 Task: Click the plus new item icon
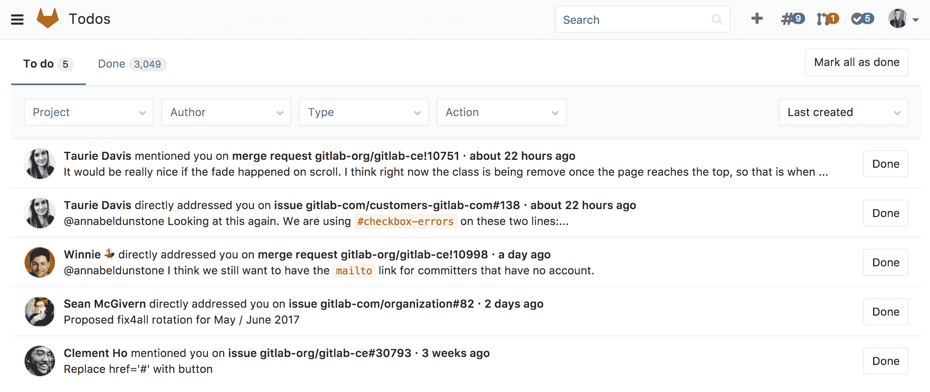757,19
